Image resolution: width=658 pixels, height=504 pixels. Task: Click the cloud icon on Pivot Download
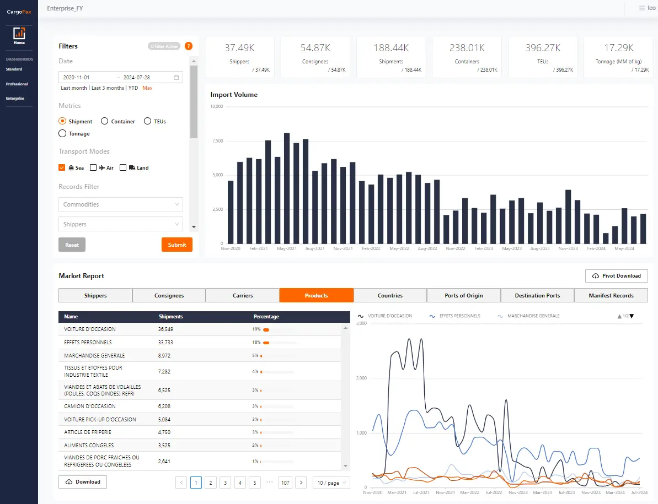pos(595,275)
